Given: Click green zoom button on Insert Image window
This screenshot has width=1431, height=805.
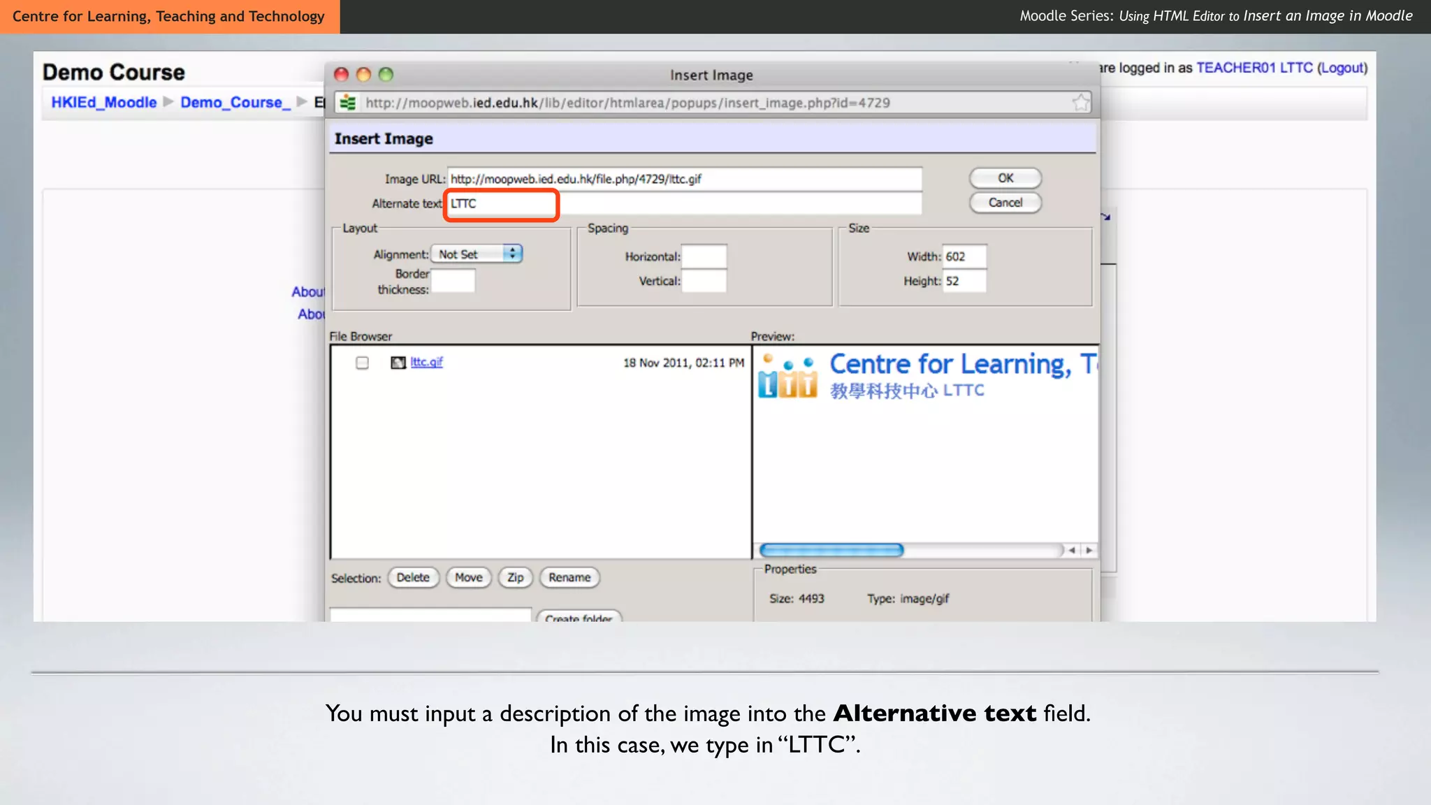Looking at the screenshot, I should [386, 75].
